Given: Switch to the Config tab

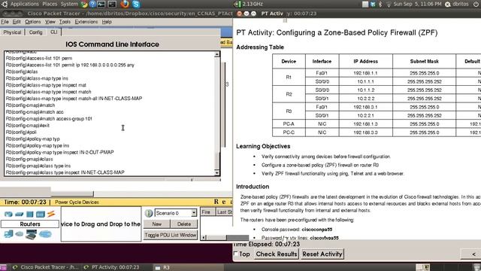Looking at the screenshot, I should point(35,32).
